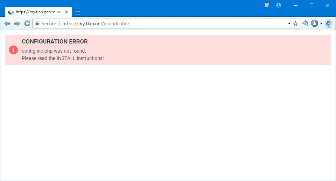Click the Secure label in address bar
This screenshot has width=336, height=181.
49,24
